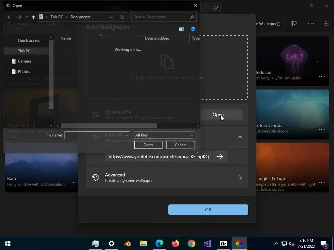Expand Advanced with right chevron

[240, 177]
